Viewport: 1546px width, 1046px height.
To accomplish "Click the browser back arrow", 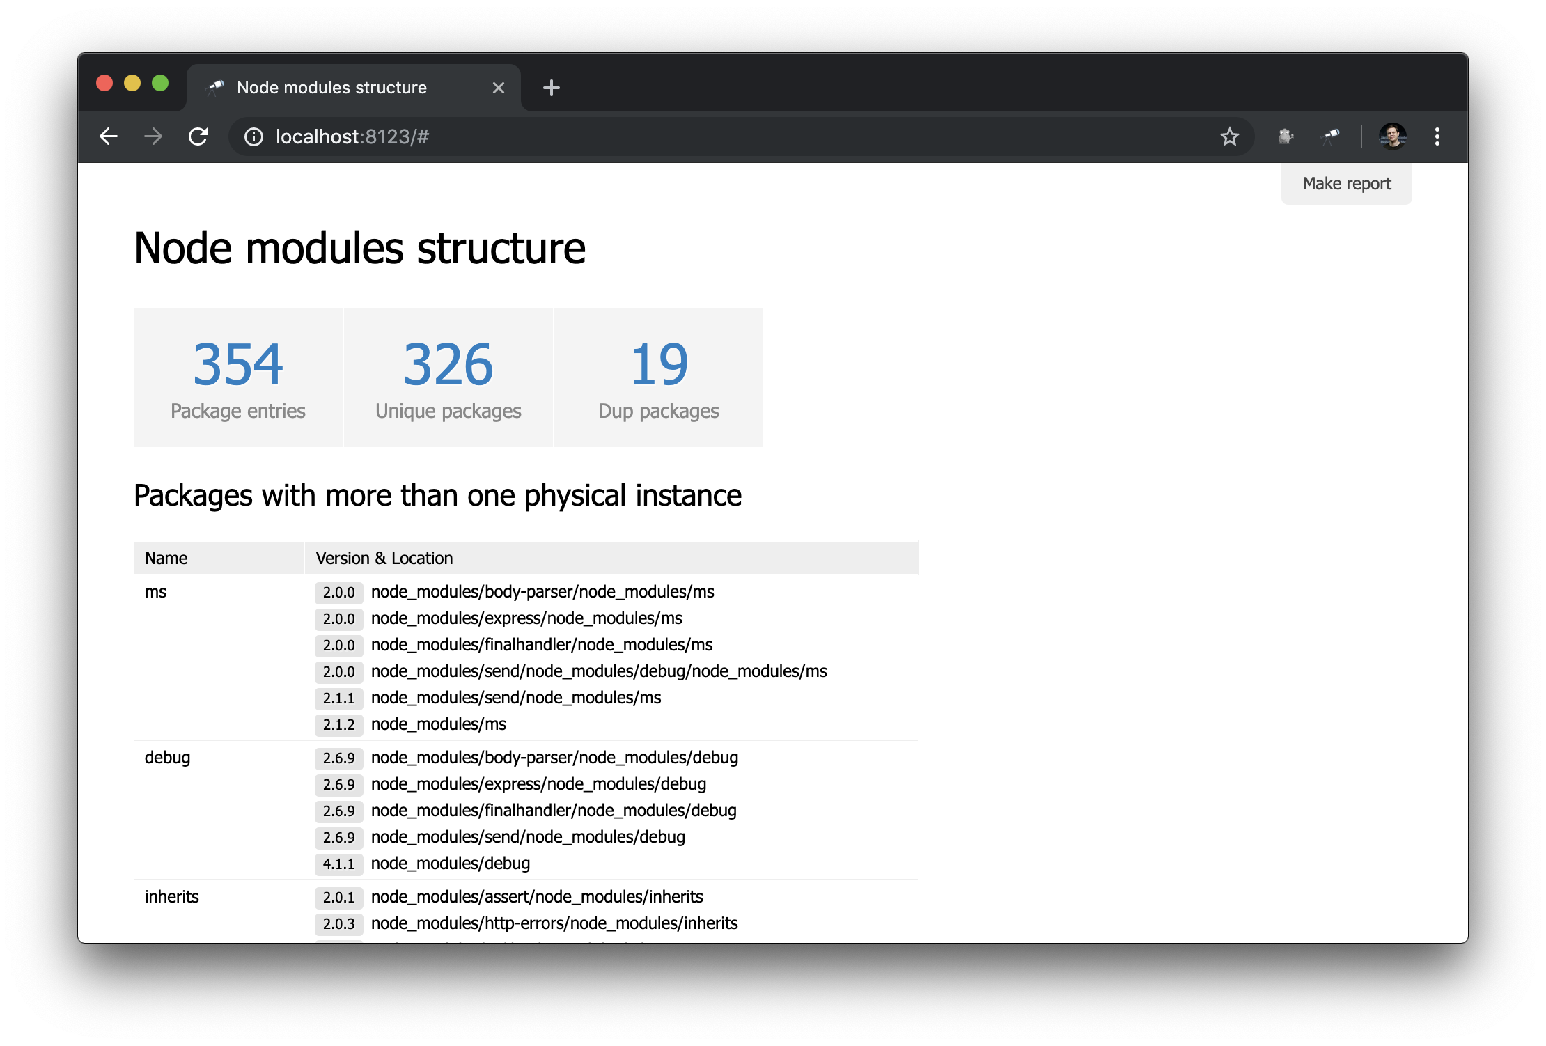I will [x=109, y=136].
